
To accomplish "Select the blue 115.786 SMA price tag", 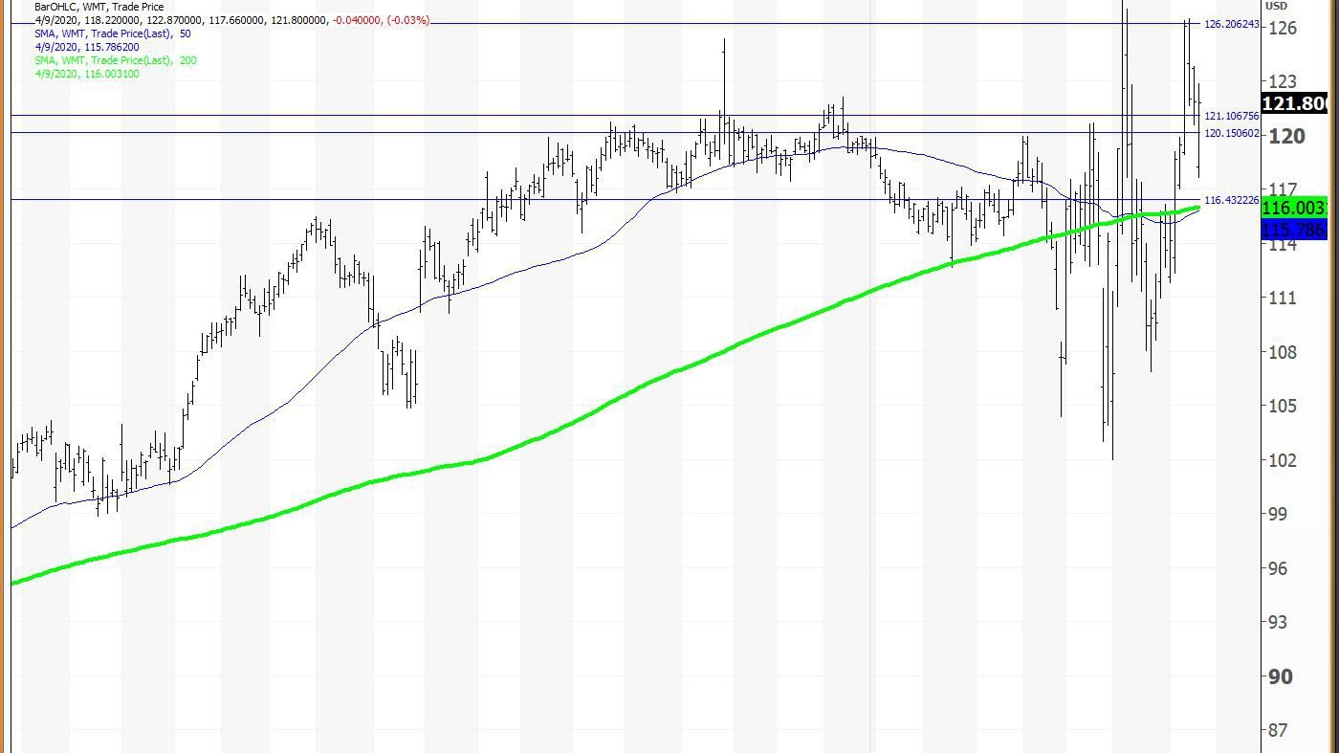I will pos(1295,230).
